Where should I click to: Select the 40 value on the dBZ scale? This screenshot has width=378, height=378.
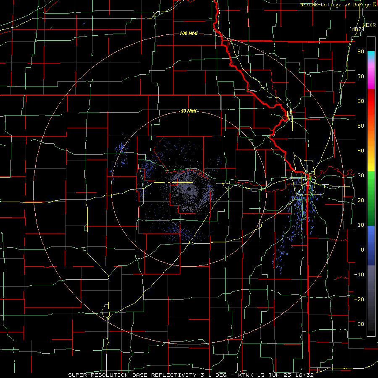click(x=361, y=151)
